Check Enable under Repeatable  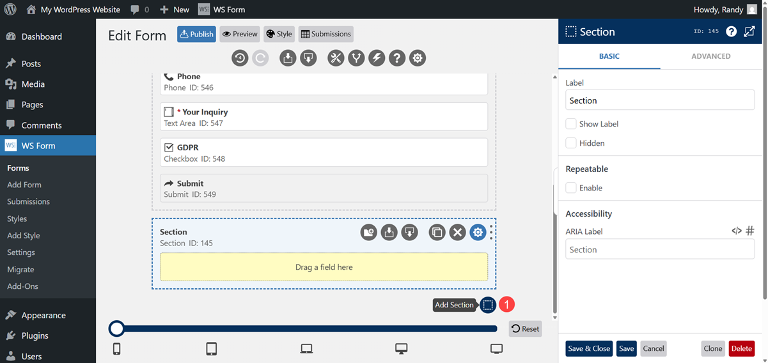coord(571,188)
